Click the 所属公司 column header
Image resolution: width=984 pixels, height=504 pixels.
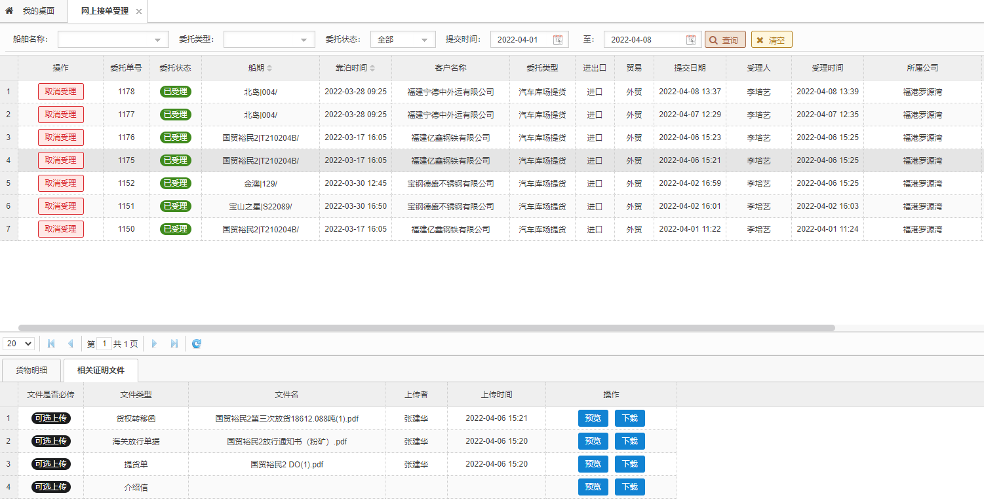pos(923,68)
